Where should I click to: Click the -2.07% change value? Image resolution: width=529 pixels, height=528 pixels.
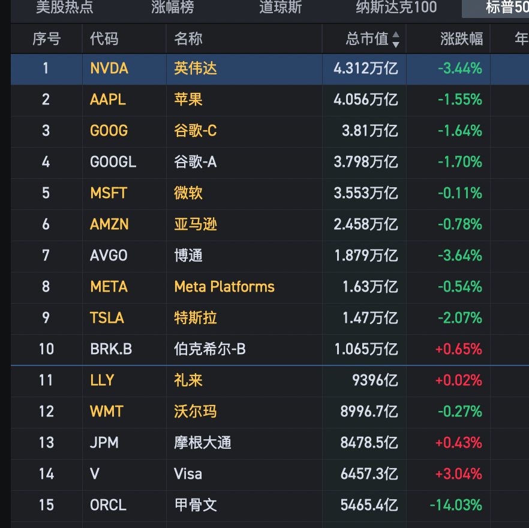pyautogui.click(x=460, y=317)
